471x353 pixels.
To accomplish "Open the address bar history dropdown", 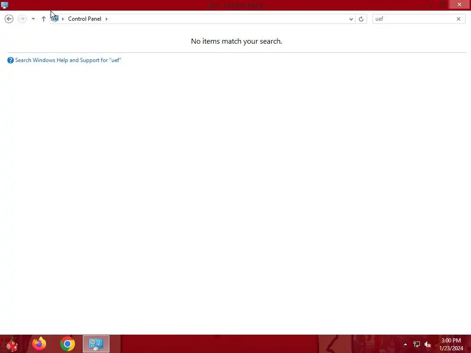I will (x=351, y=19).
